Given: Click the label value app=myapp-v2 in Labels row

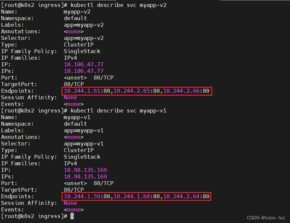Looking at the screenshot, I should point(84,25).
